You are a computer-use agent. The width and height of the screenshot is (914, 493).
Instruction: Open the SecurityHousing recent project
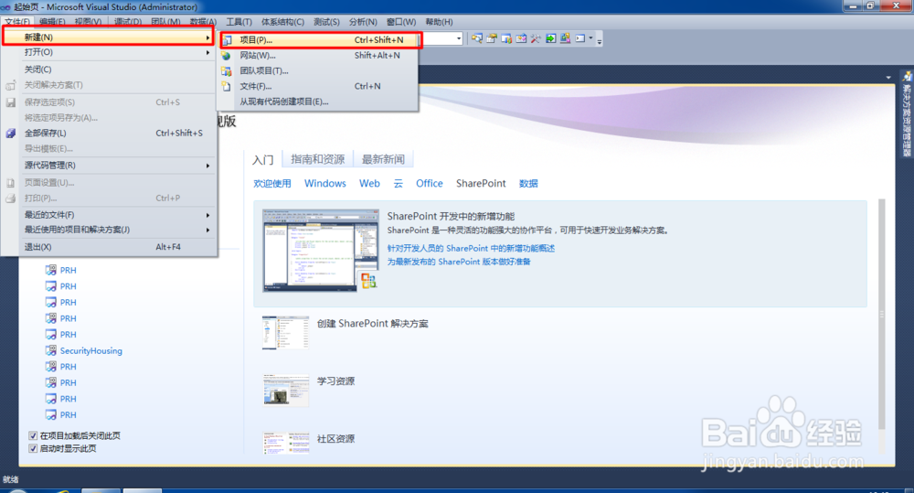pos(90,350)
